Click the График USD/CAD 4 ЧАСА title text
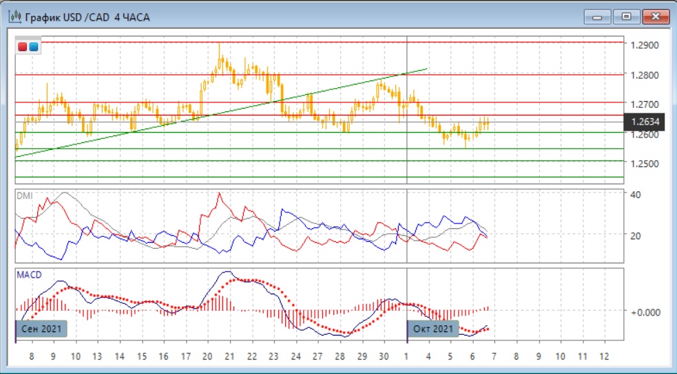Image resolution: width=677 pixels, height=374 pixels. (87, 16)
